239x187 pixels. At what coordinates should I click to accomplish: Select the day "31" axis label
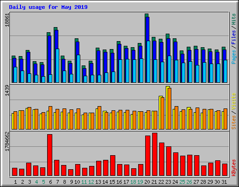click(224, 182)
